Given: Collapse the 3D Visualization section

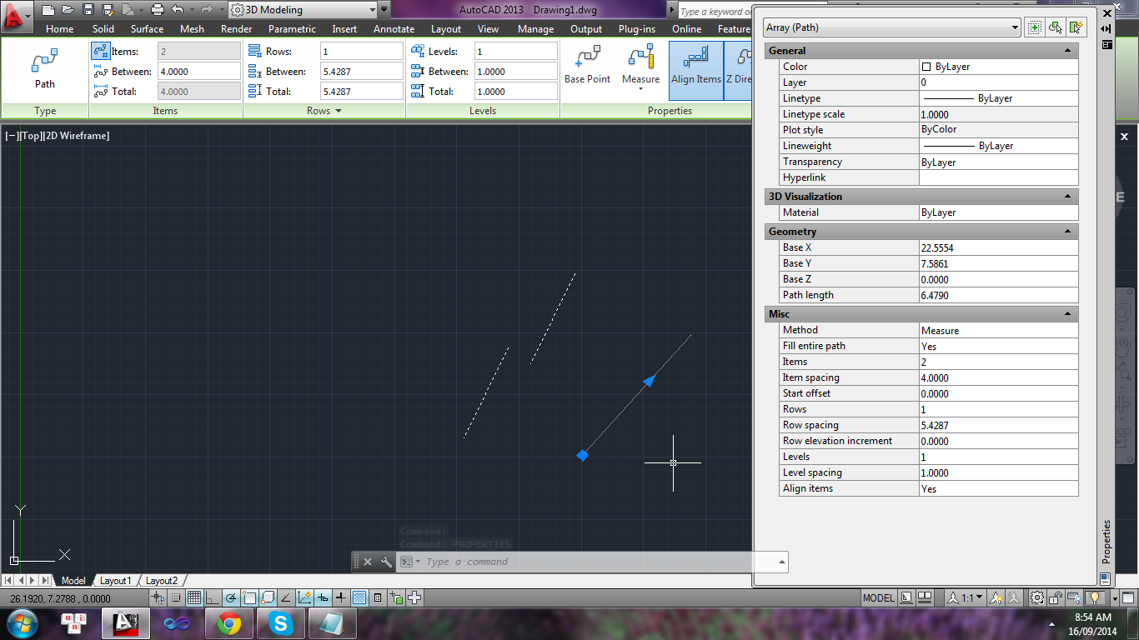Looking at the screenshot, I should pyautogui.click(x=1067, y=197).
